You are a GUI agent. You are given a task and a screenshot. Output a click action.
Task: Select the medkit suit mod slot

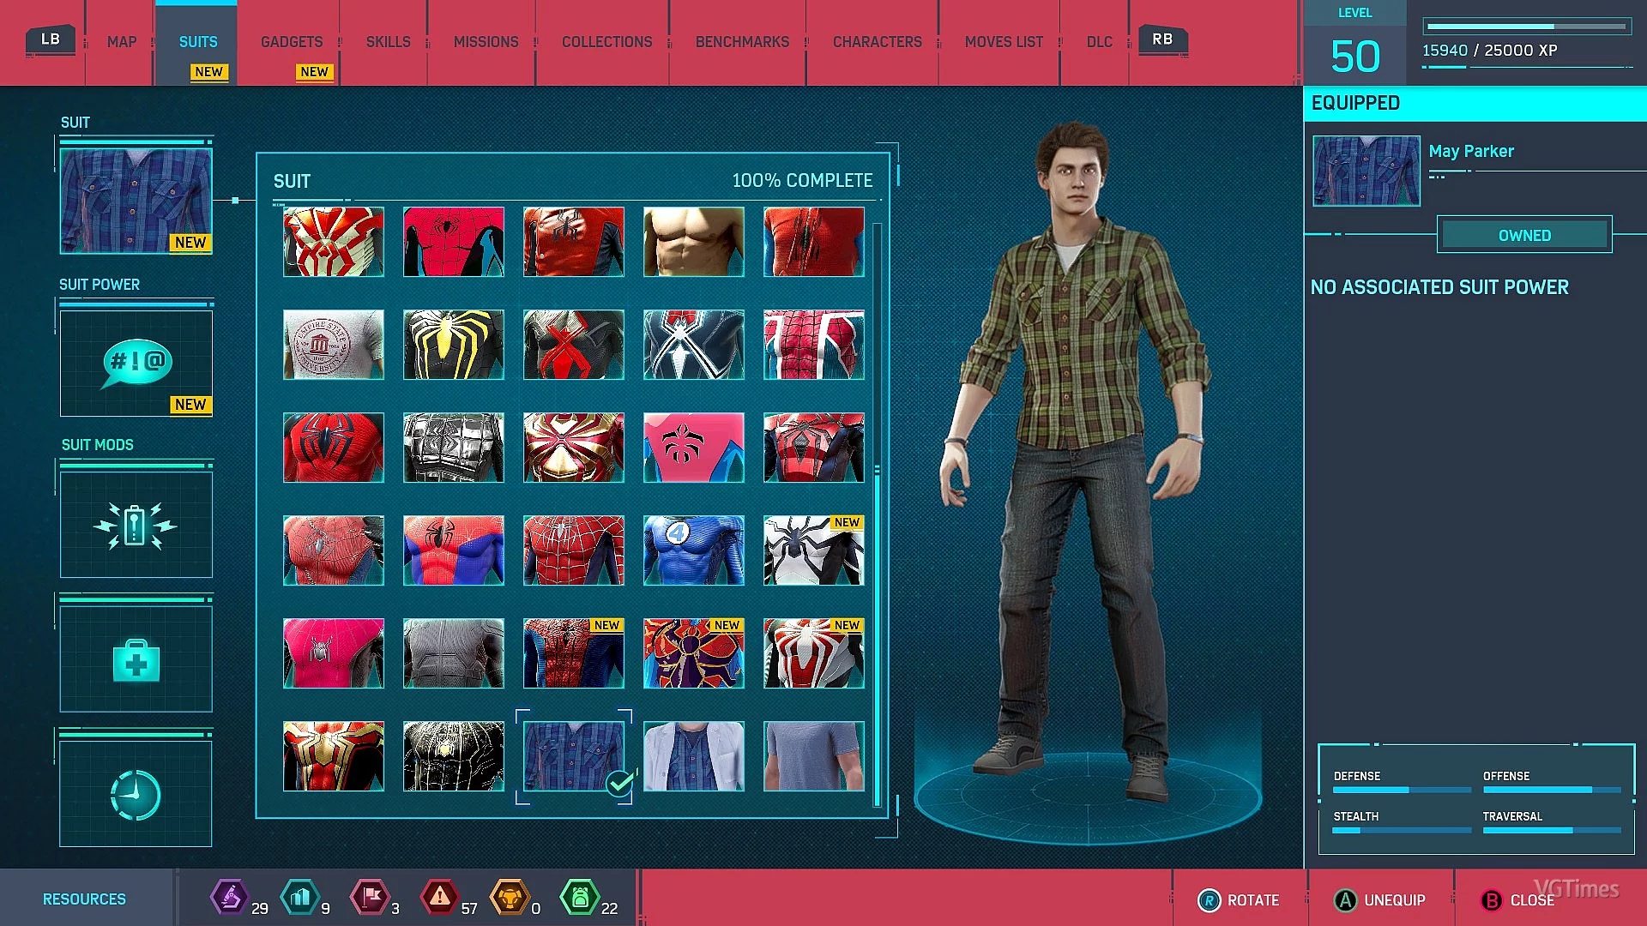pos(136,659)
